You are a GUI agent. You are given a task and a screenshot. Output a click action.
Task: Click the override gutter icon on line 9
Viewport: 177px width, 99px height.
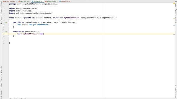click(x=6, y=22)
